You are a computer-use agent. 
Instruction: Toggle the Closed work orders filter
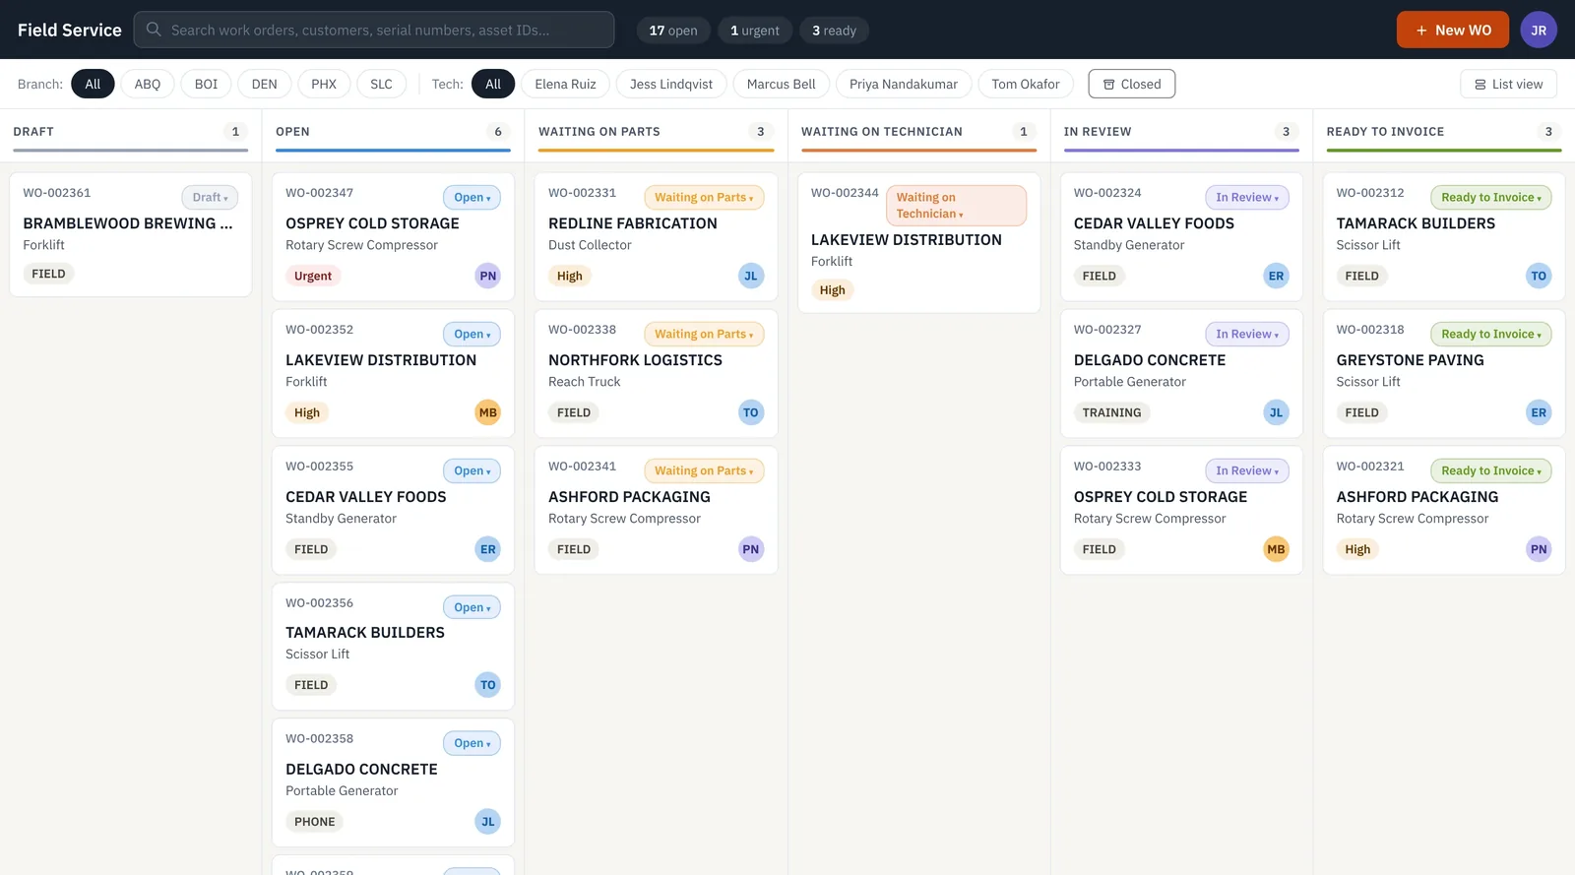pos(1131,84)
